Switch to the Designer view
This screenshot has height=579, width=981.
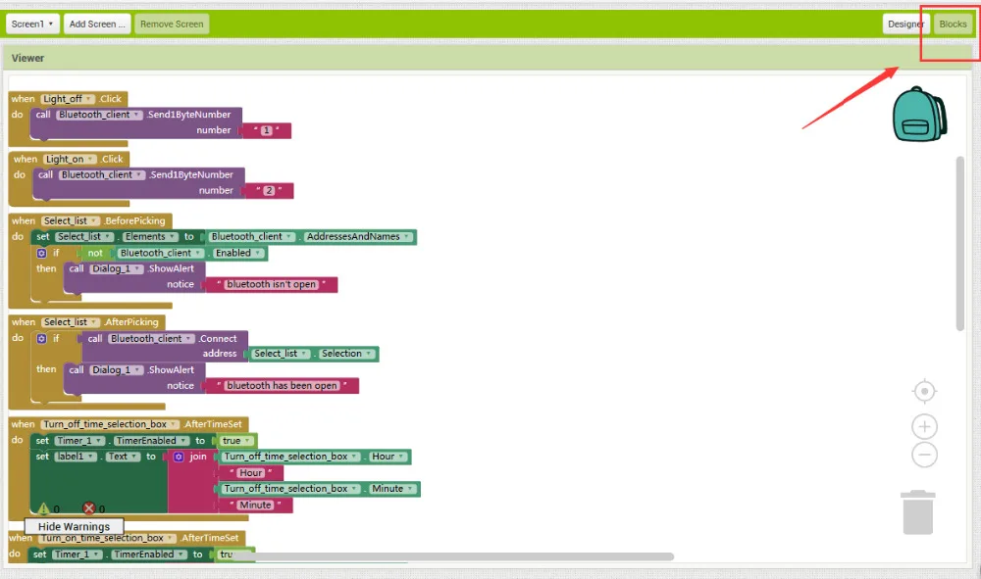[905, 24]
